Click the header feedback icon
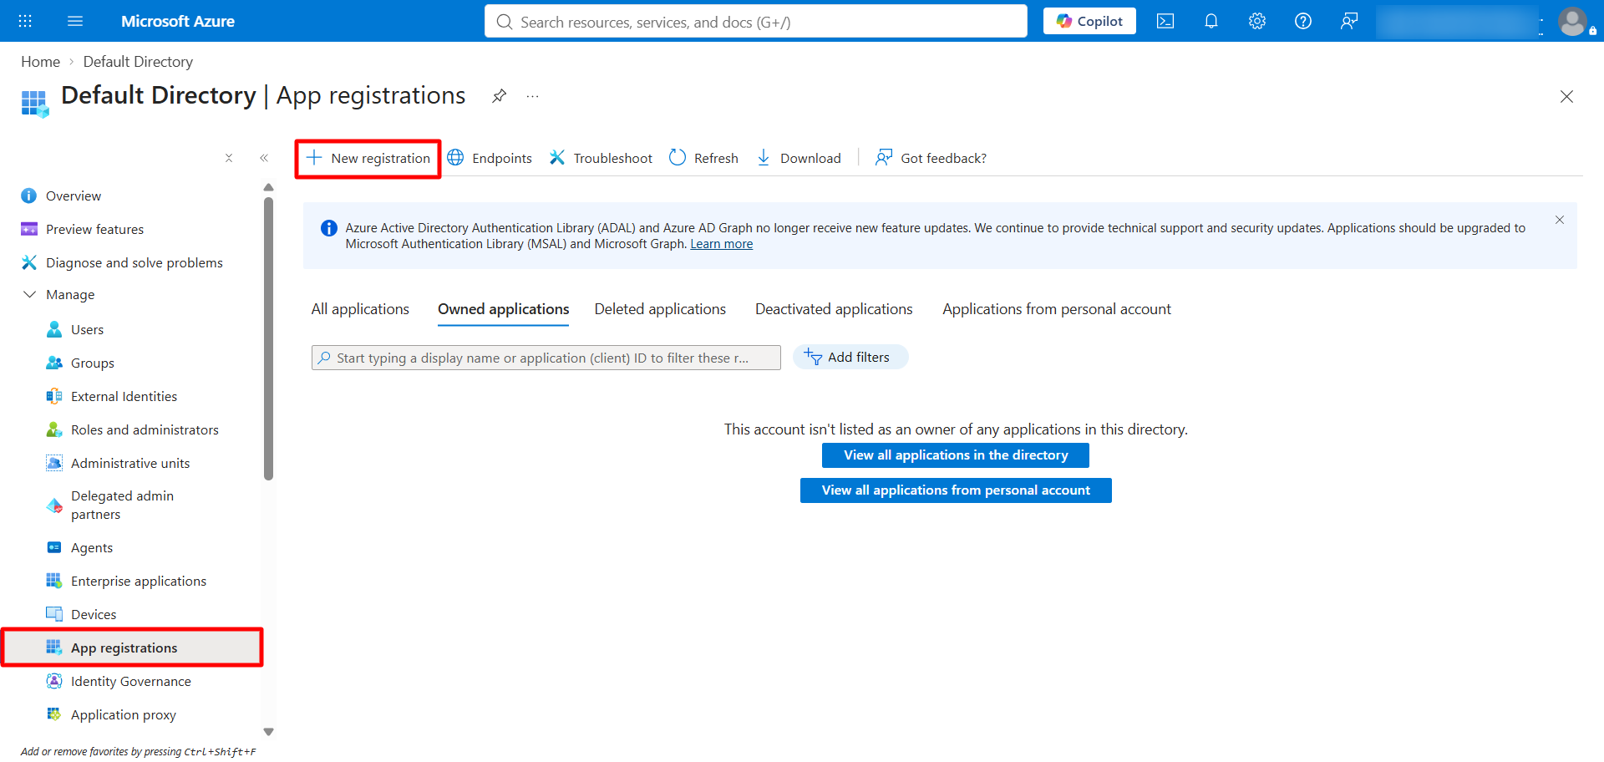This screenshot has width=1604, height=762. pyautogui.click(x=1349, y=21)
